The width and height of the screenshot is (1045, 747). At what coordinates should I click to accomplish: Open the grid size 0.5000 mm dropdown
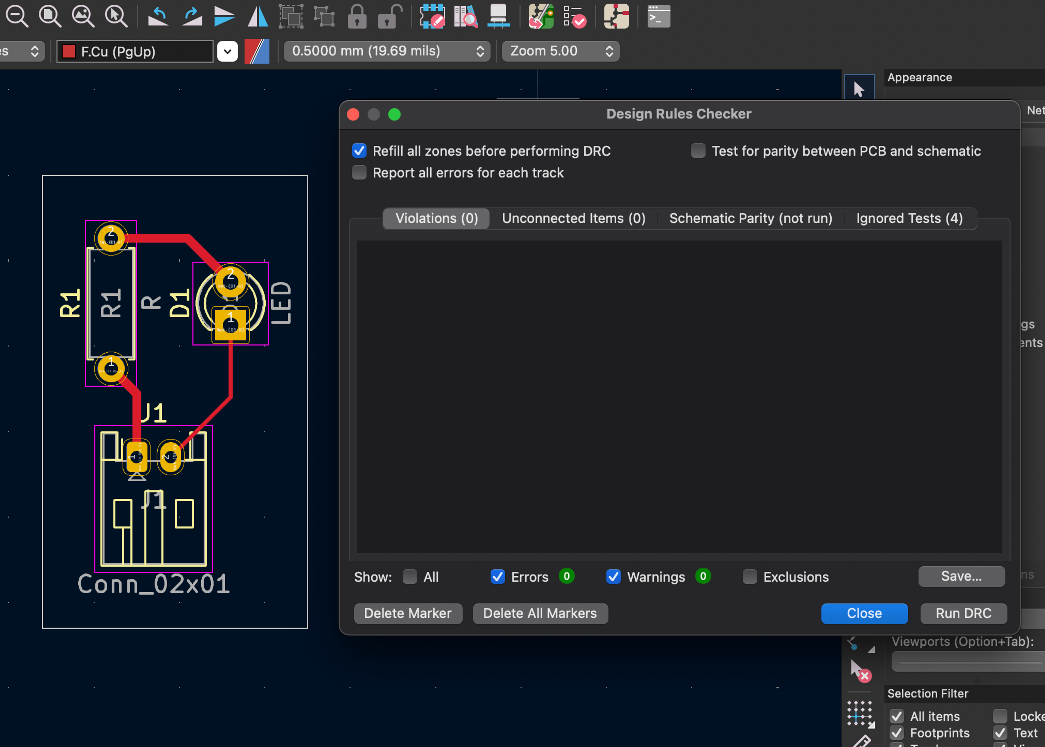point(387,51)
